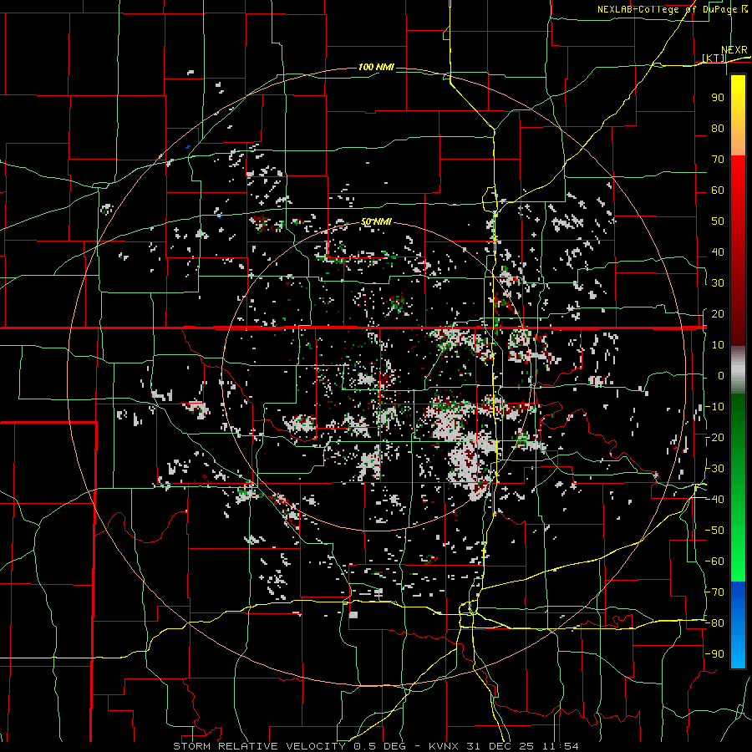Screen dimensions: 752x752
Task: Click the NEXR label at top right
Action: [734, 50]
